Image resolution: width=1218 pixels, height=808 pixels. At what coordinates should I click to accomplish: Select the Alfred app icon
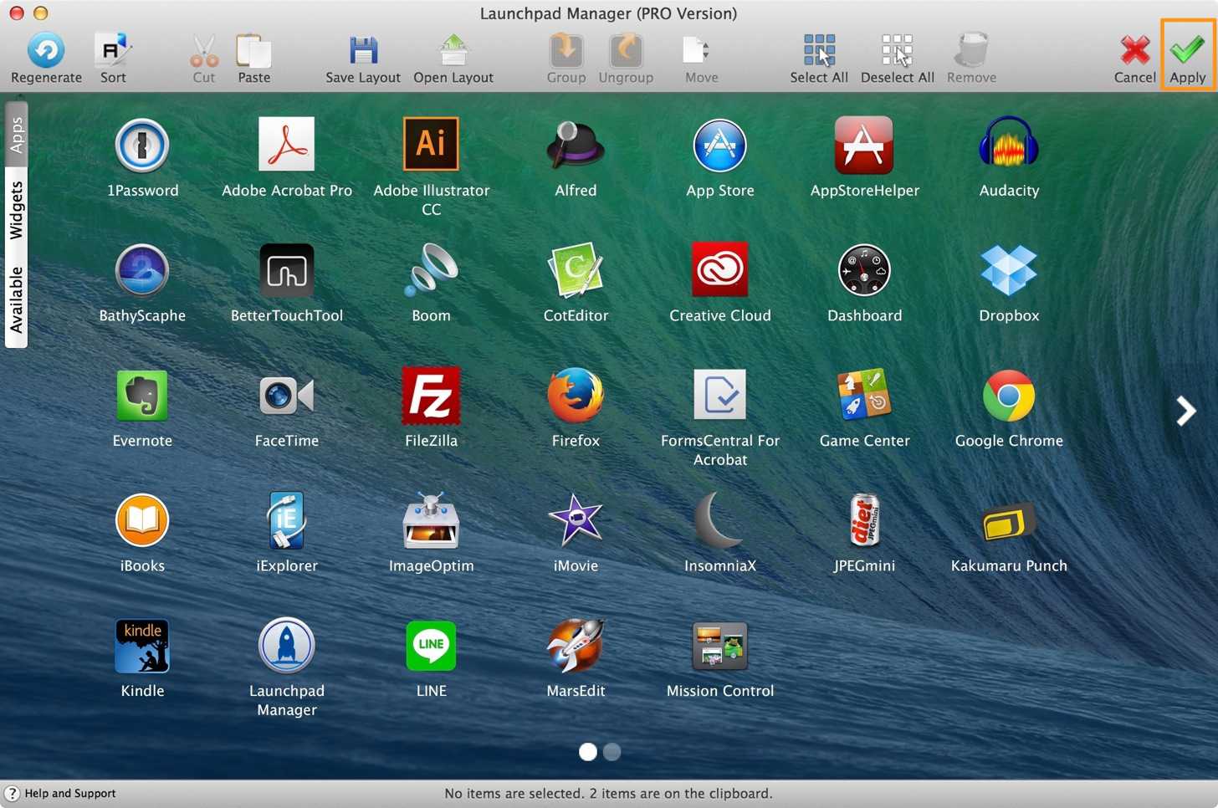[x=576, y=146]
